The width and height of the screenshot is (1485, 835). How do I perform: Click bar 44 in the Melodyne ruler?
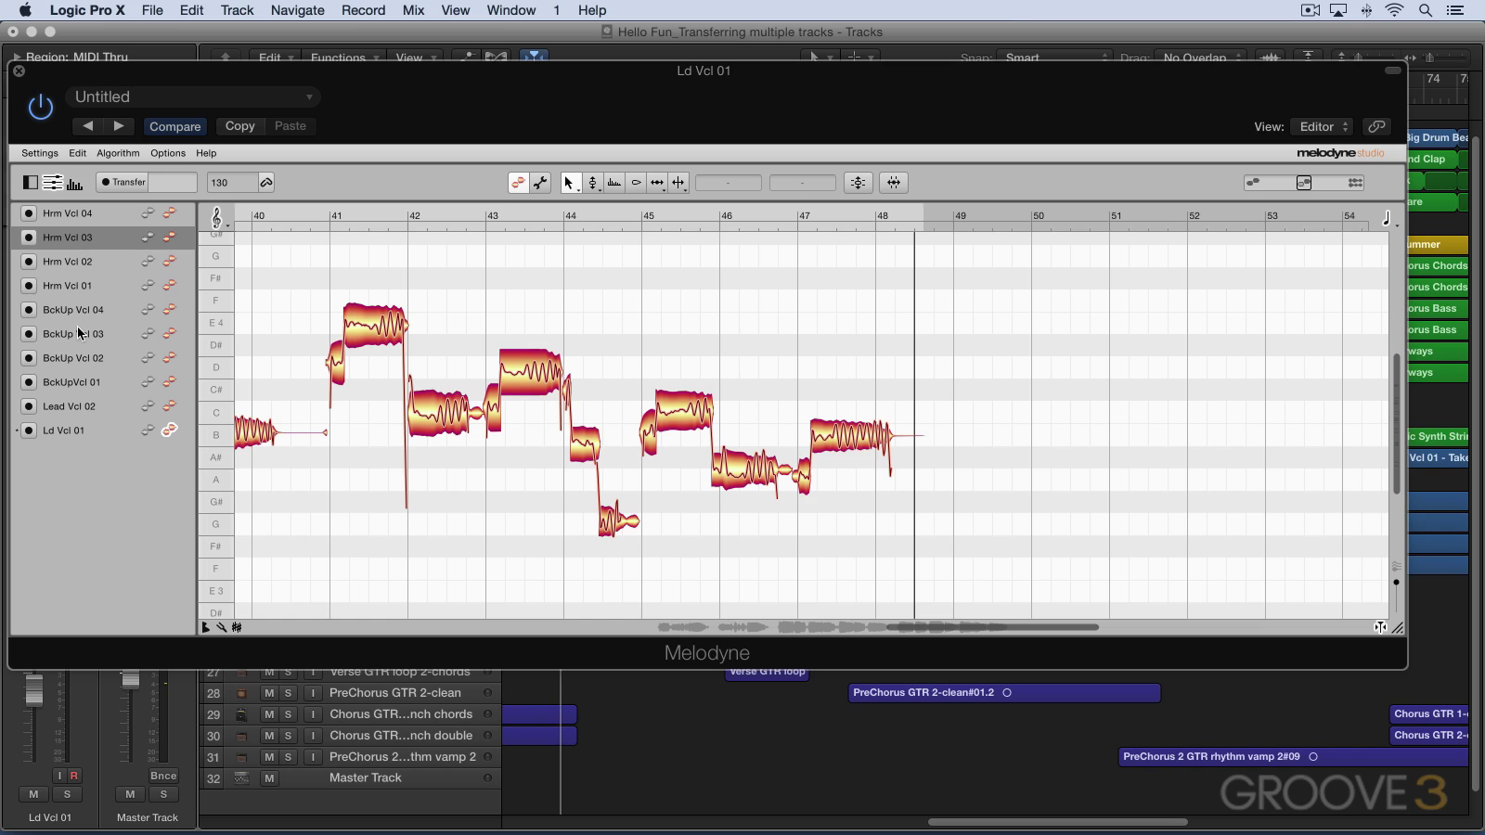[570, 215]
